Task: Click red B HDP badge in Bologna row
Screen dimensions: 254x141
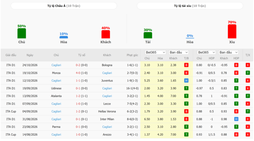Action: coord(236,65)
